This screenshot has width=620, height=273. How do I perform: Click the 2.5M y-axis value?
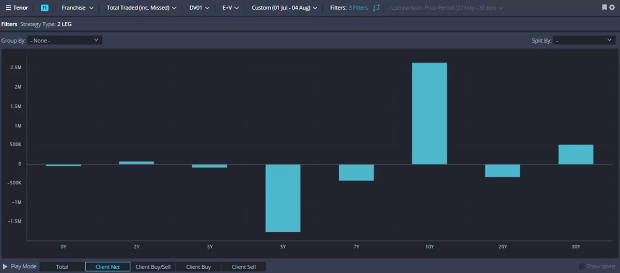coord(16,68)
